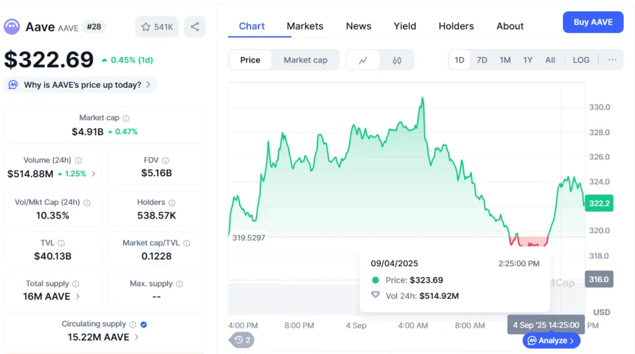Click the Buy AAVE button
Image resolution: width=635 pixels, height=354 pixels.
click(593, 22)
